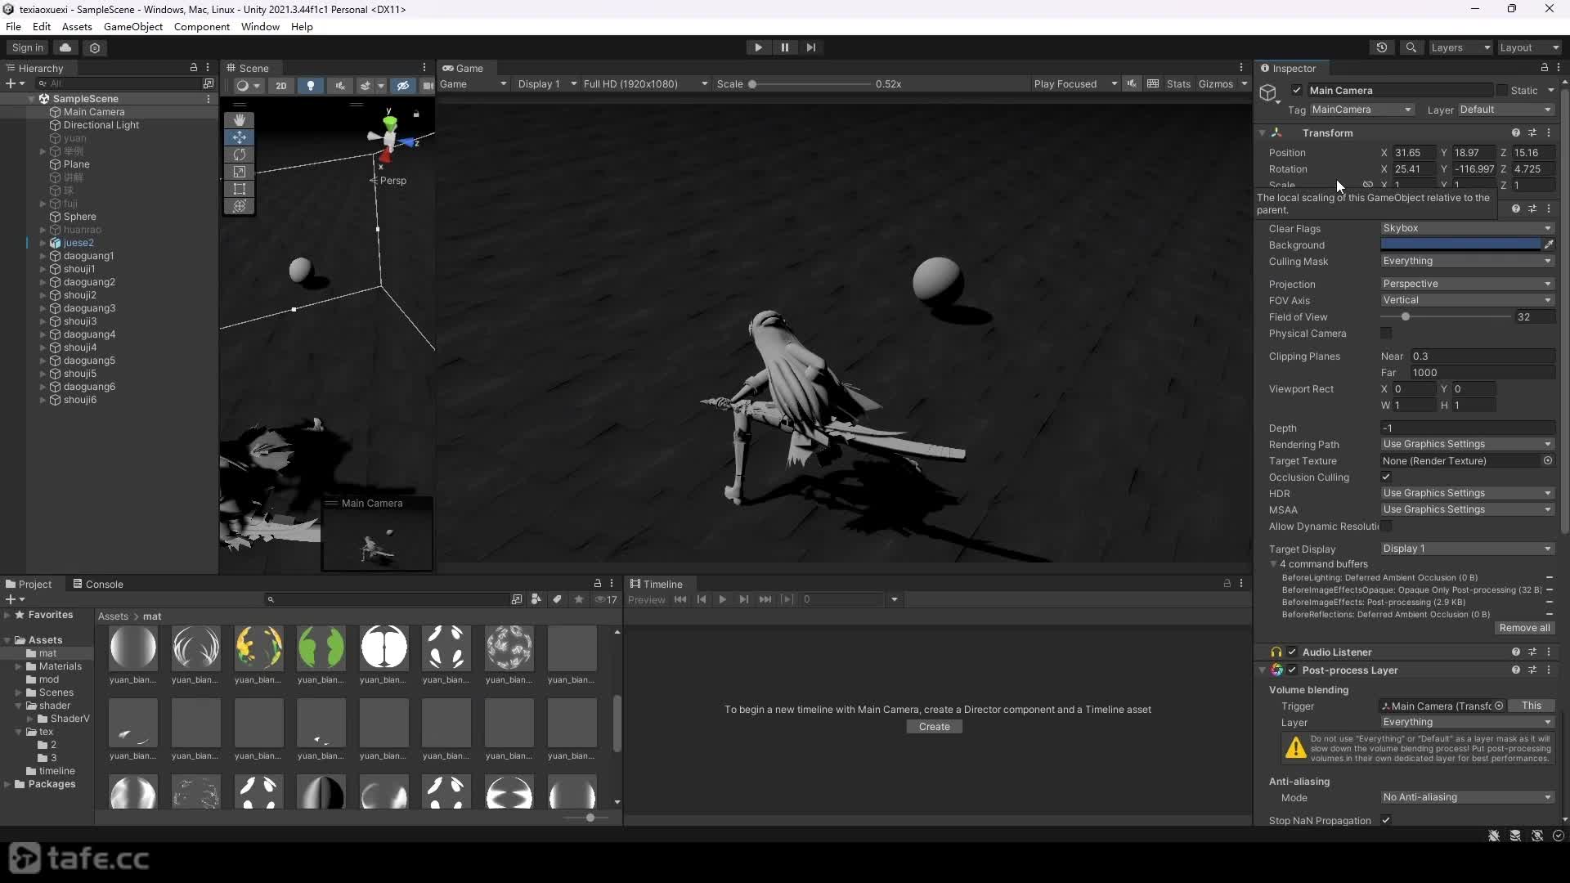Open Audio Listener component options menu

coord(1549,652)
